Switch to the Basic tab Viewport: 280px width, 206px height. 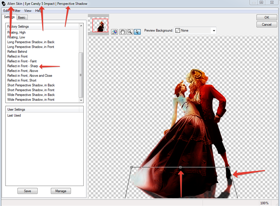[x=22, y=18]
